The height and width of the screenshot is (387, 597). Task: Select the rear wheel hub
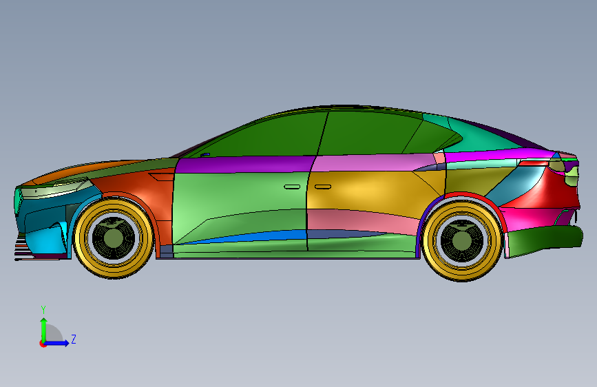(462, 241)
